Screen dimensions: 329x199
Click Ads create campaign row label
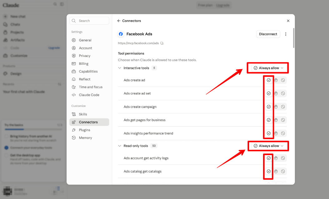(140, 107)
